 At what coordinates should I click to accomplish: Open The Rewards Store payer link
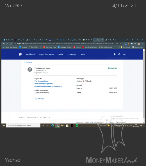pos(41,81)
